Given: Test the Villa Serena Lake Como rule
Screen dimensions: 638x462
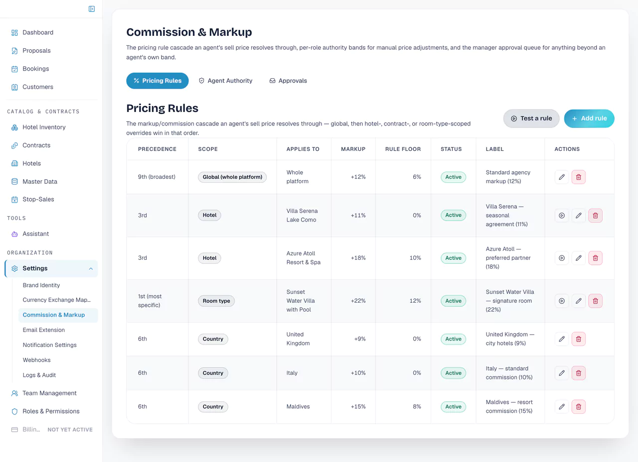Looking at the screenshot, I should [562, 216].
